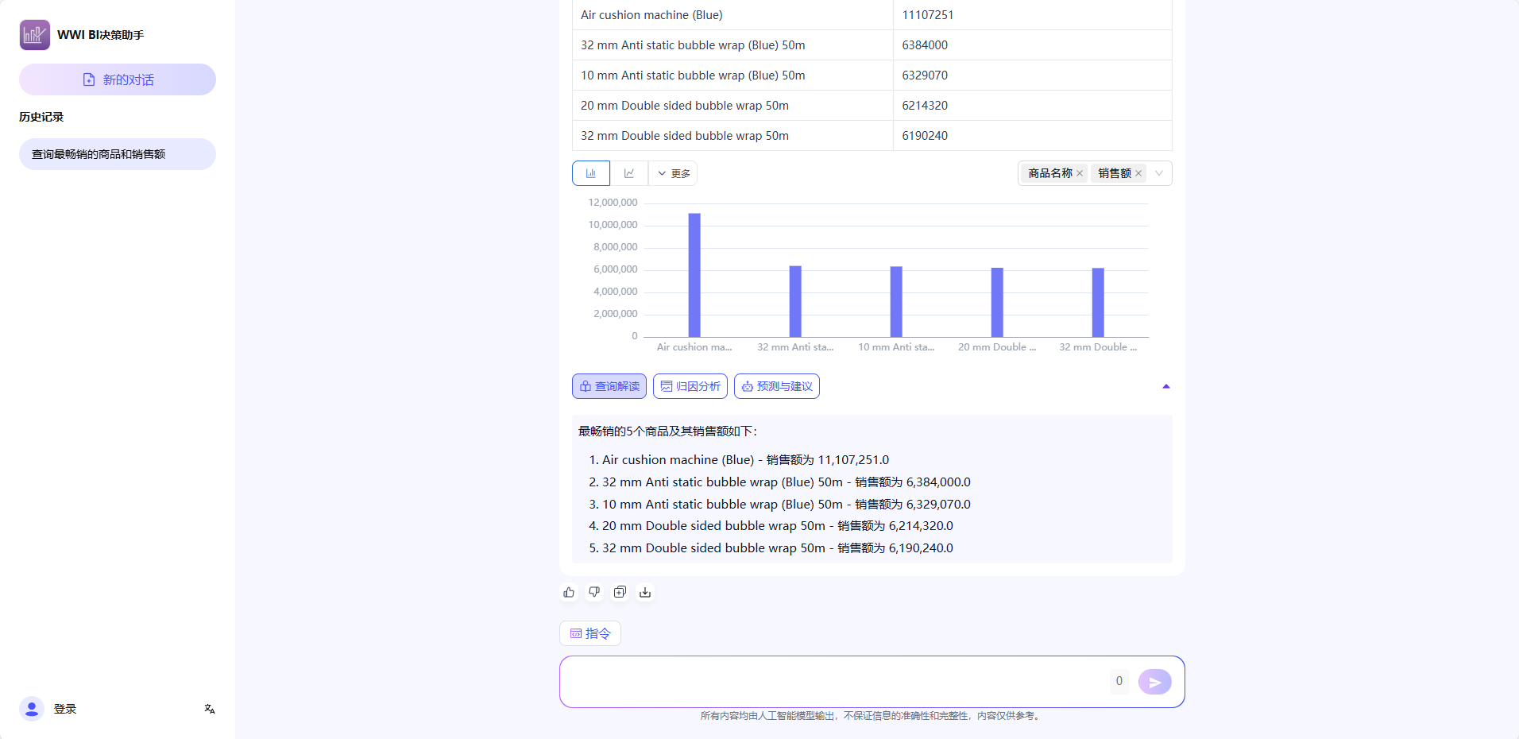Select the 预测与建议 tab

776,386
